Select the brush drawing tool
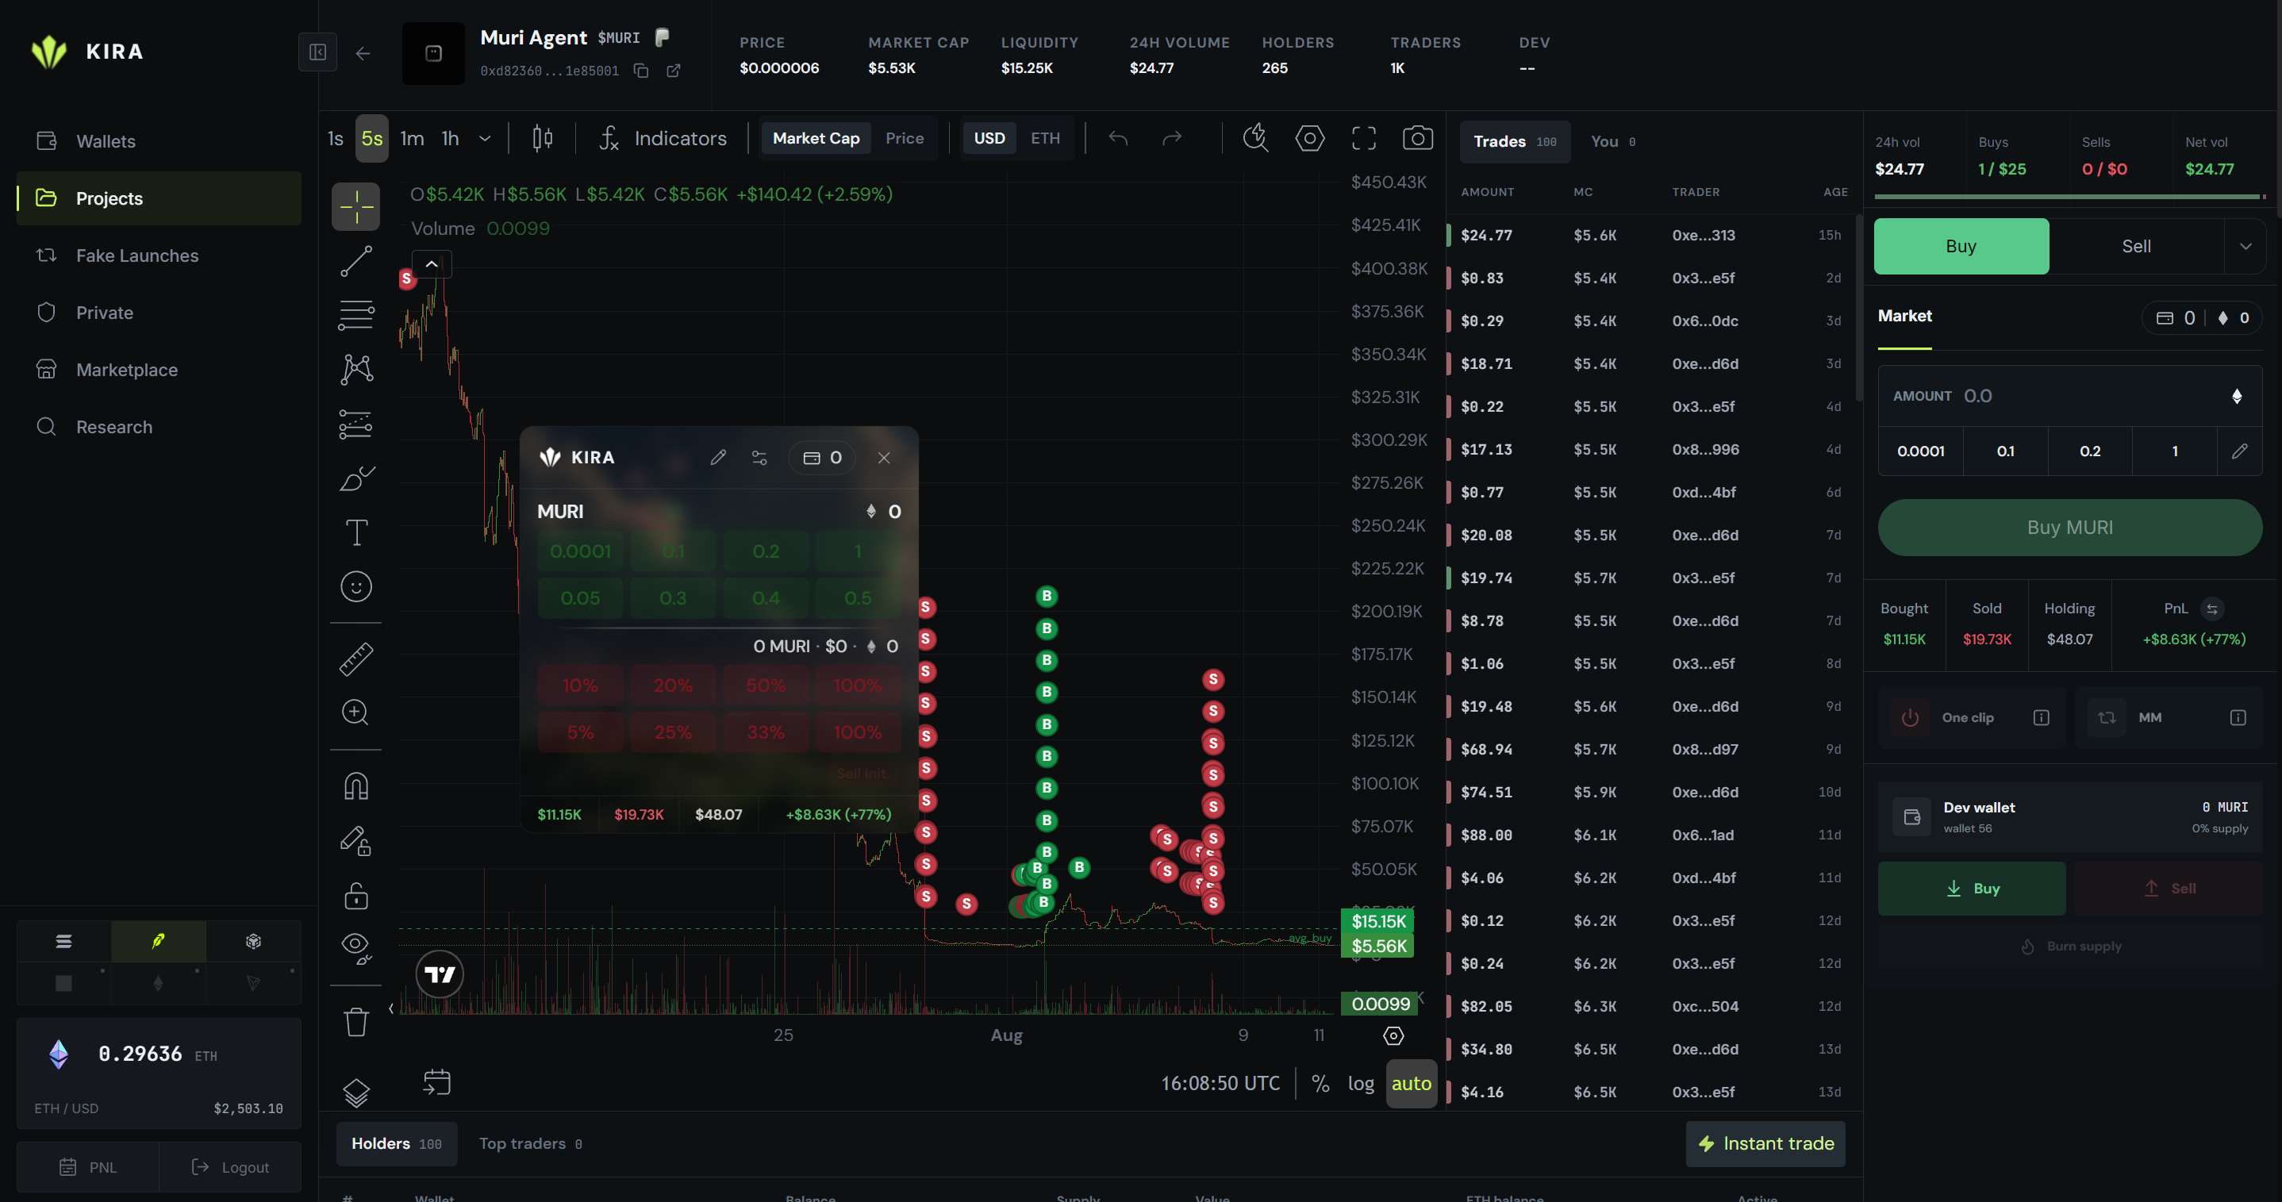Screen dimensions: 2282x1202 pos(356,478)
